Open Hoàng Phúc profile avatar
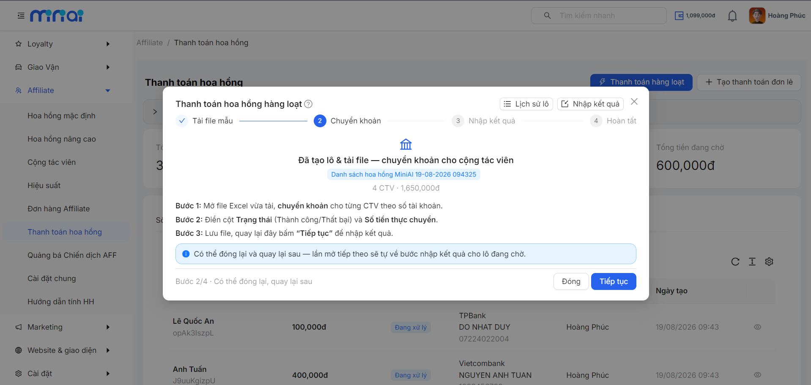 pos(757,16)
